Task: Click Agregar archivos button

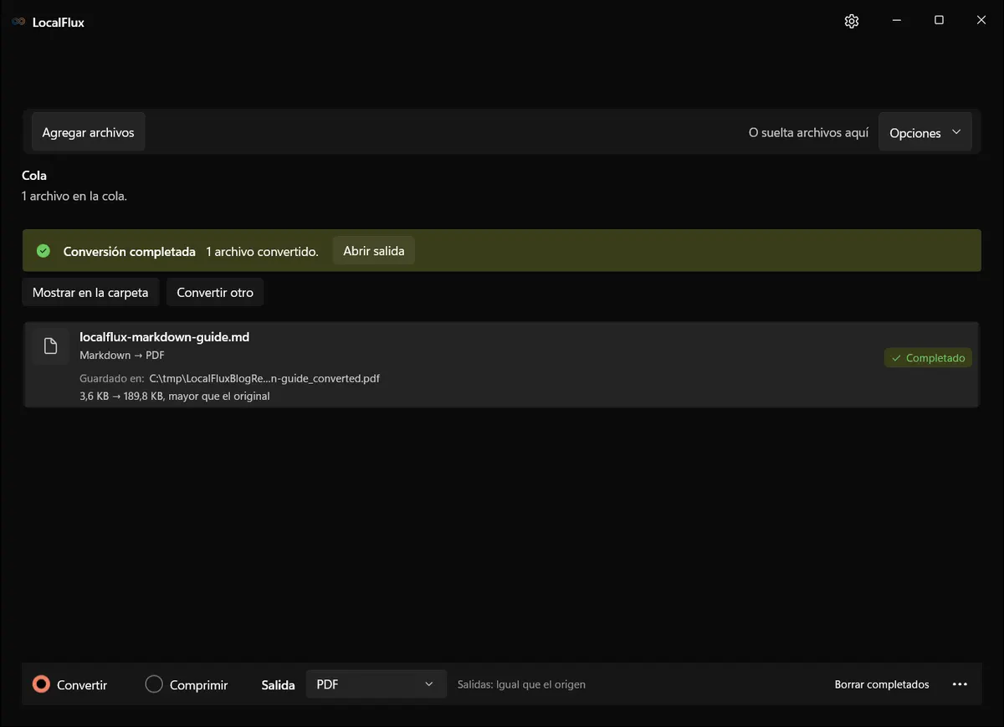Action: click(89, 132)
